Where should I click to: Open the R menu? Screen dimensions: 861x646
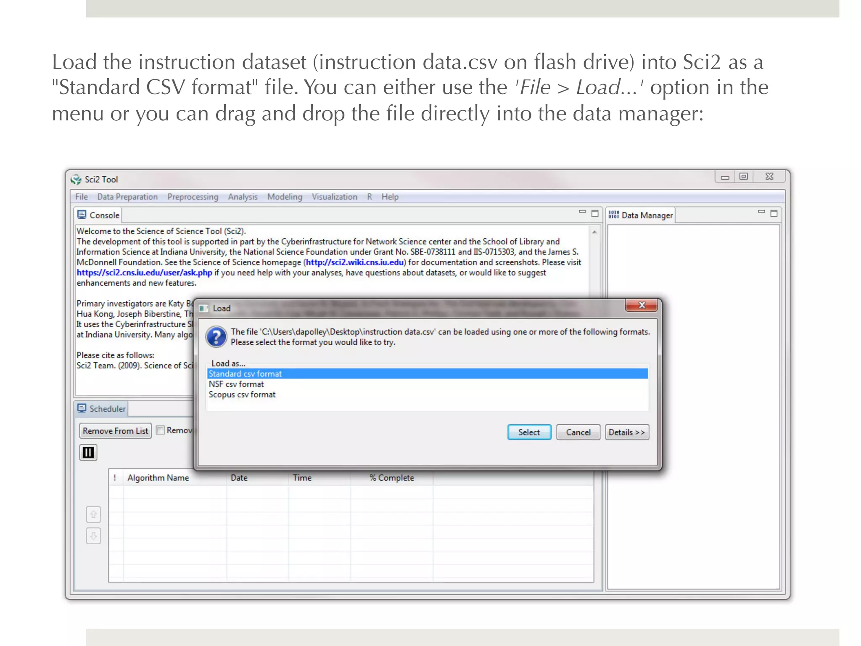(x=370, y=197)
